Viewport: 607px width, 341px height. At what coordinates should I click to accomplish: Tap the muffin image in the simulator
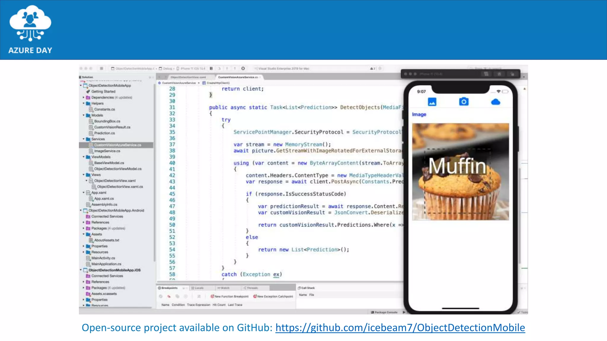point(461,172)
